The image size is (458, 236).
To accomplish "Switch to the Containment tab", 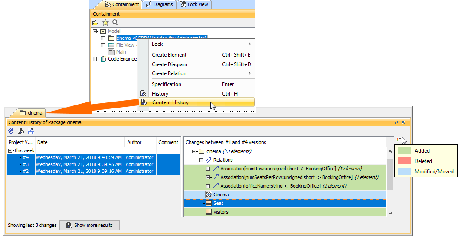I will coord(122,4).
